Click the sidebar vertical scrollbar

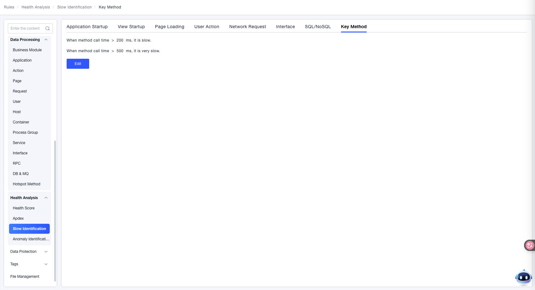[x=55, y=211]
